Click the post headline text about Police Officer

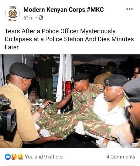click(x=69, y=39)
